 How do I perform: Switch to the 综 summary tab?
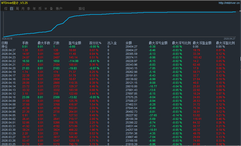click(x=6, y=9)
